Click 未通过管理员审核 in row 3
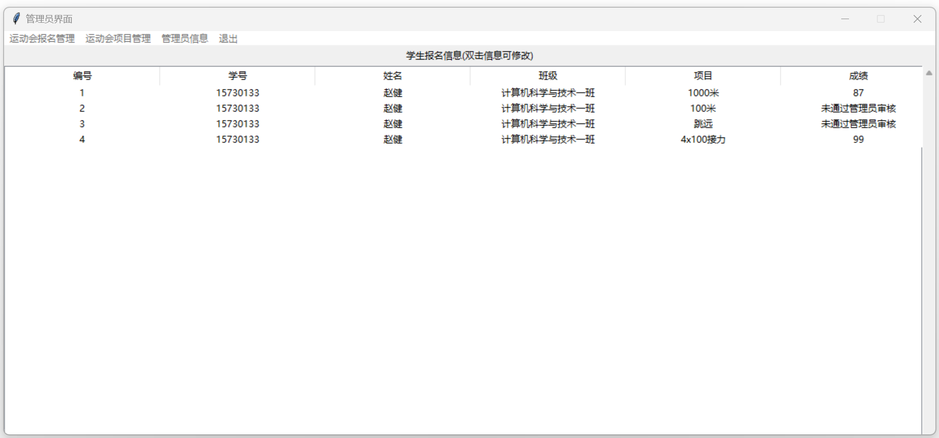939x438 pixels. point(858,124)
